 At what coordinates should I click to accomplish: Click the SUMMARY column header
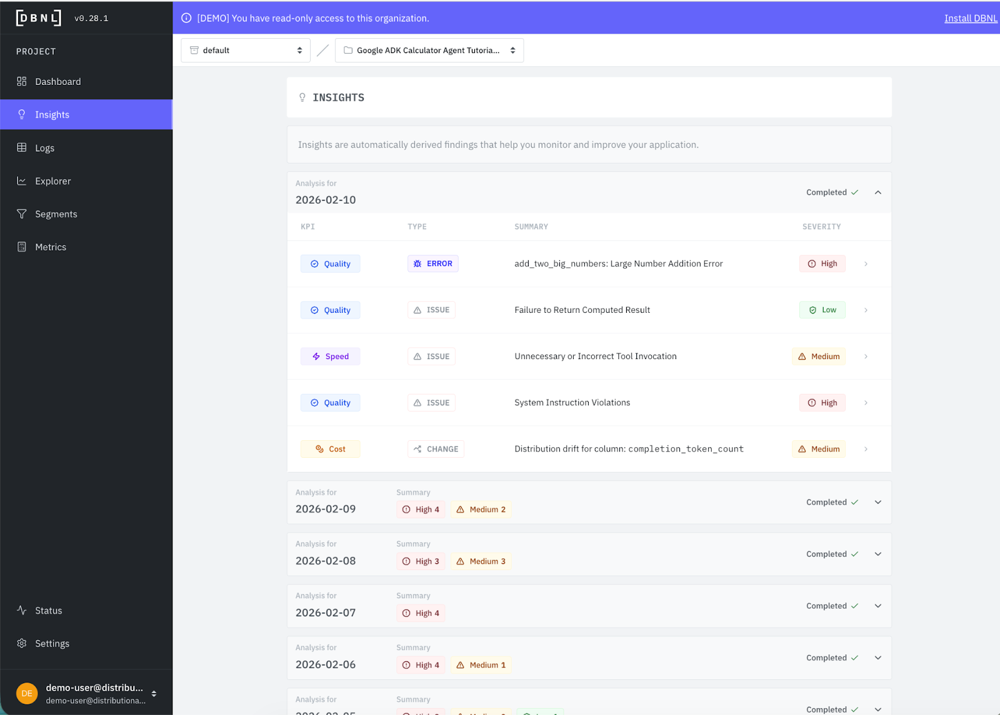tap(531, 227)
